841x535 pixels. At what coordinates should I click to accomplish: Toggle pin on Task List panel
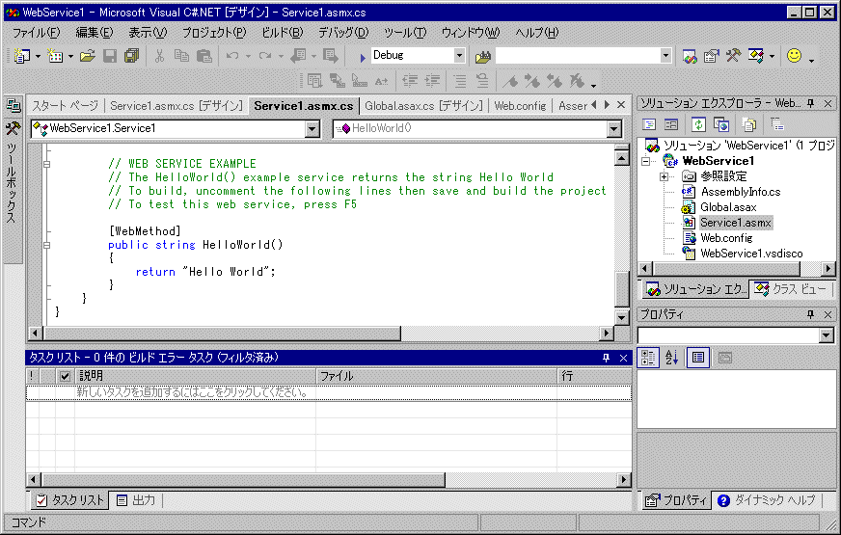(x=606, y=358)
